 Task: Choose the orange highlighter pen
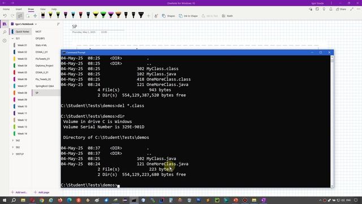pyautogui.click(x=118, y=15)
